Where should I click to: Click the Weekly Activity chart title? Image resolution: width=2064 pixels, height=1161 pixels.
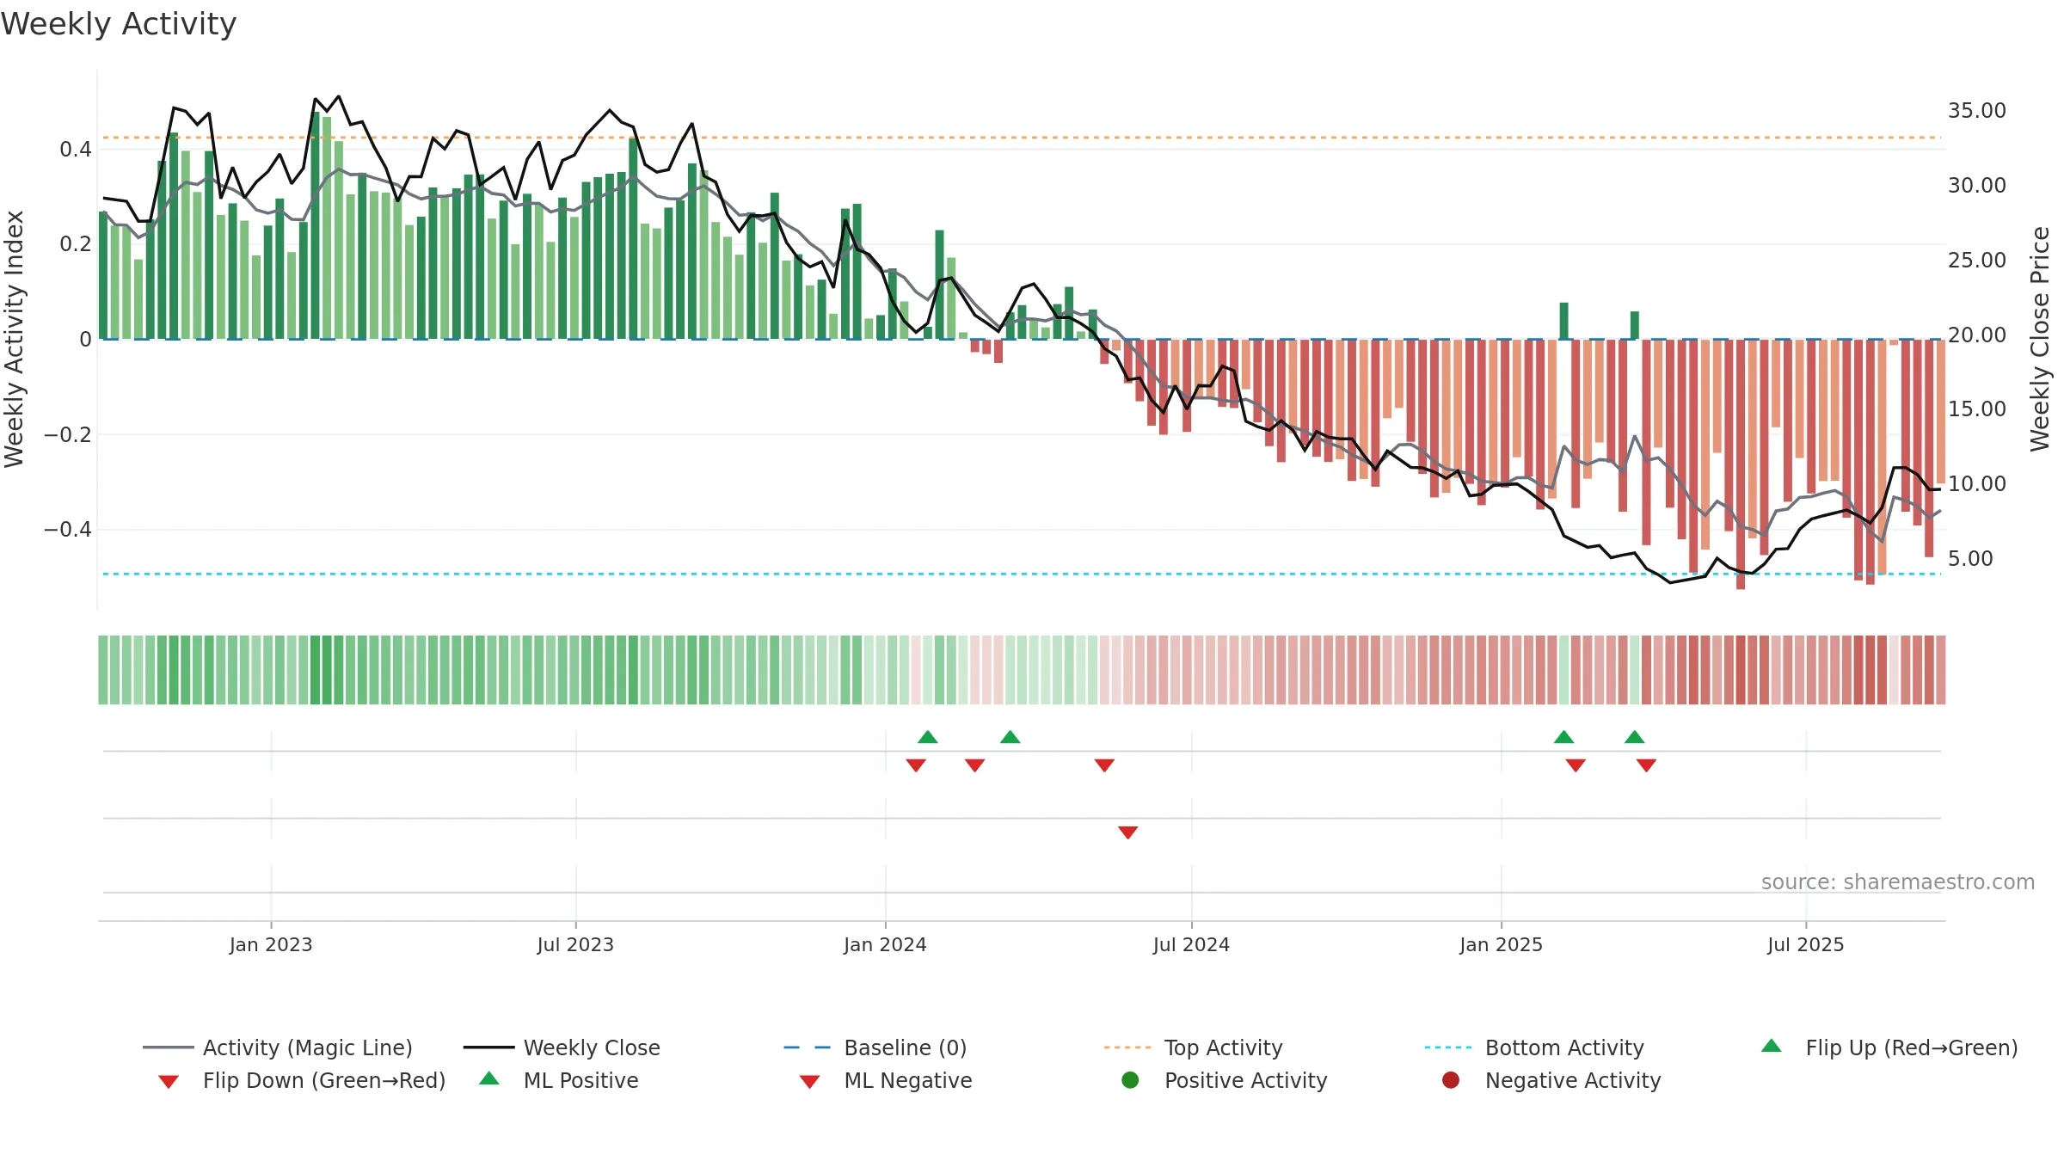click(x=119, y=24)
